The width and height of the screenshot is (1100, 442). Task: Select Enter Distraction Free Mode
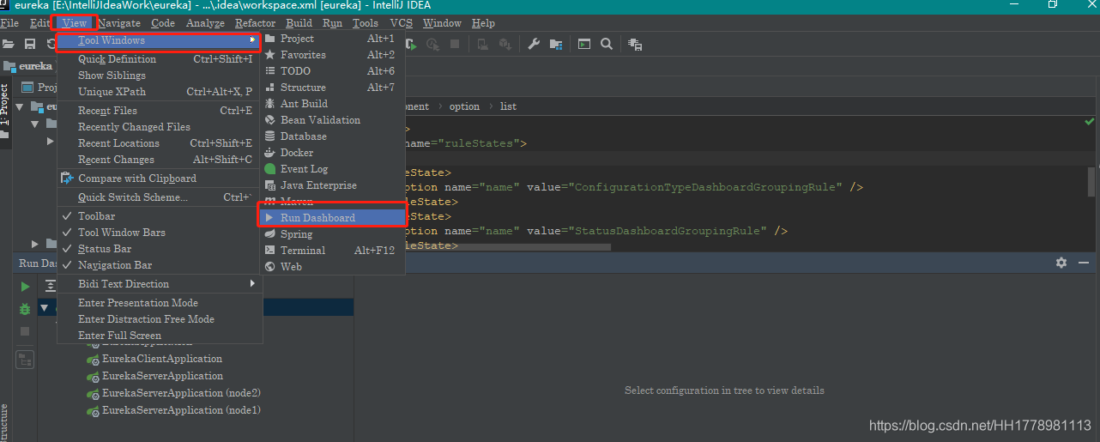tap(159, 319)
